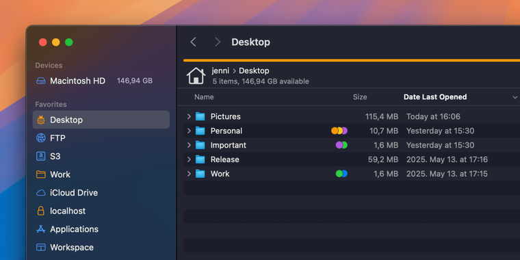Click the Personal folder name
This screenshot has width=520, height=260.
226,131
